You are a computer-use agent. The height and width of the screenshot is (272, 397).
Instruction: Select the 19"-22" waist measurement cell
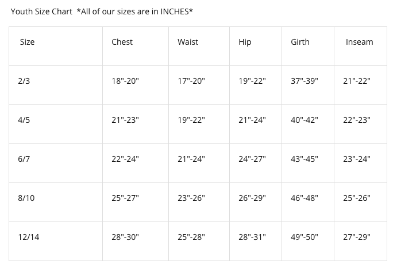(191, 120)
